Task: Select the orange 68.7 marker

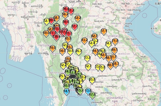Action: pyautogui.click(x=57, y=18)
